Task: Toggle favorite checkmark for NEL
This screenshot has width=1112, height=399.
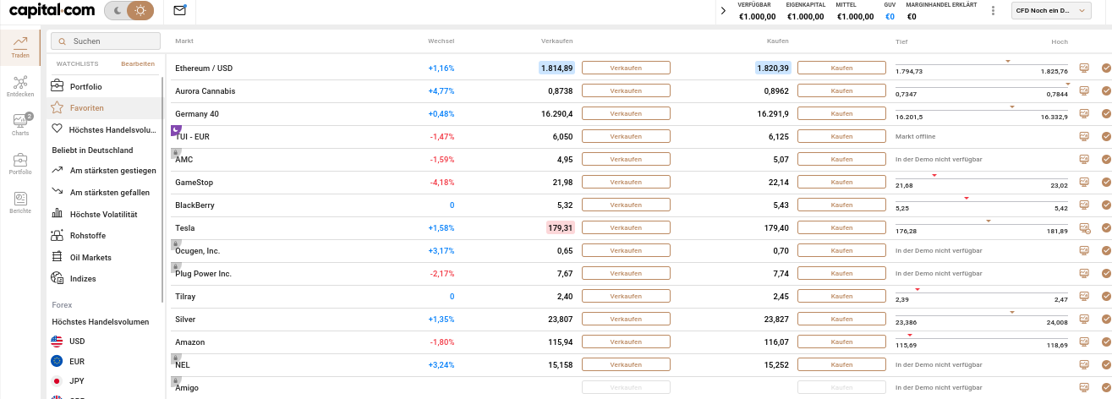Action: [x=1106, y=364]
